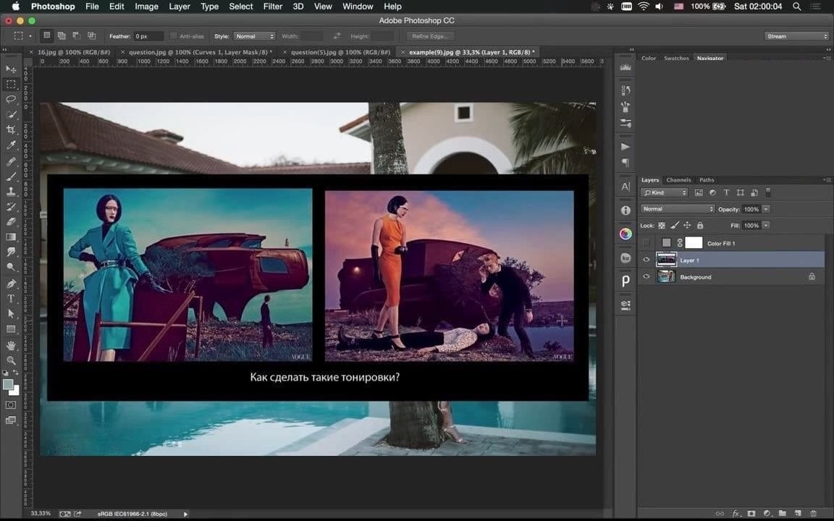This screenshot has width=834, height=521.
Task: Open the layer blend mode dropdown
Action: [x=677, y=209]
